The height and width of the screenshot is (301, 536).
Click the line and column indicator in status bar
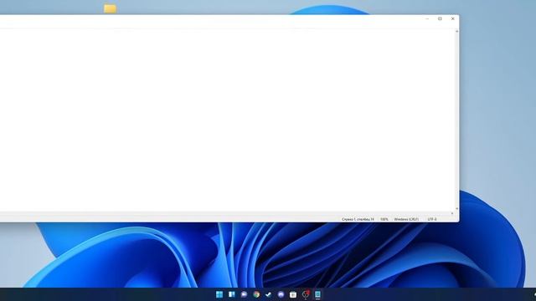(358, 219)
